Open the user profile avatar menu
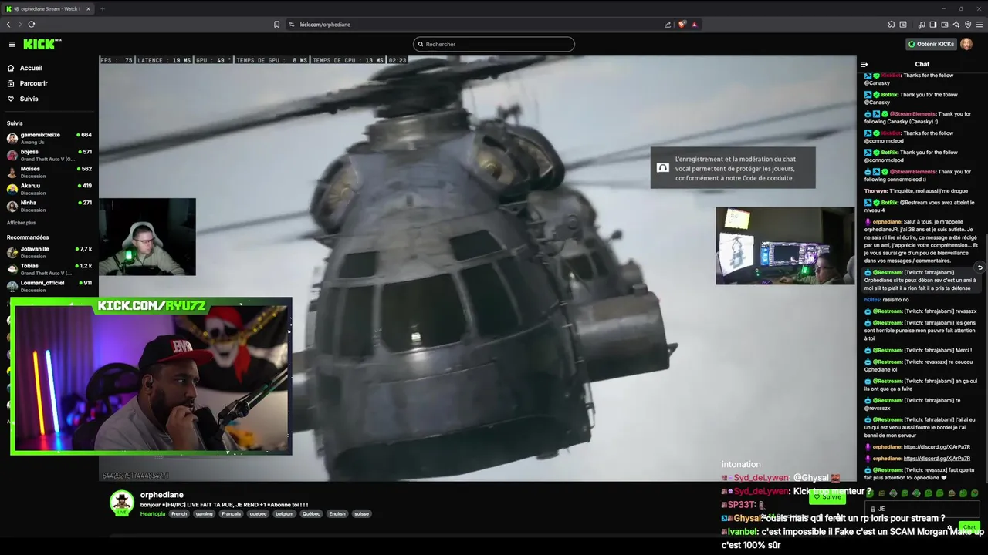Image resolution: width=988 pixels, height=555 pixels. pyautogui.click(x=966, y=44)
